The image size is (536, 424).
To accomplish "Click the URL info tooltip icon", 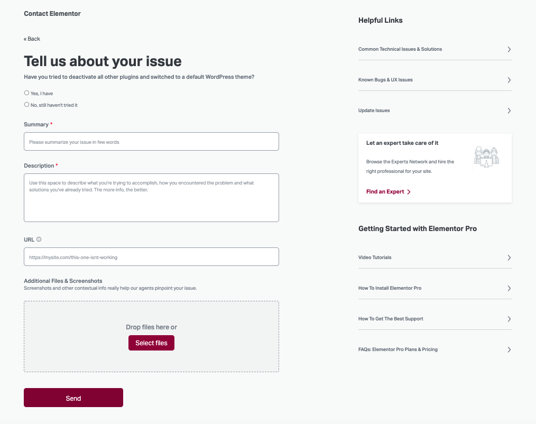I will click(39, 239).
